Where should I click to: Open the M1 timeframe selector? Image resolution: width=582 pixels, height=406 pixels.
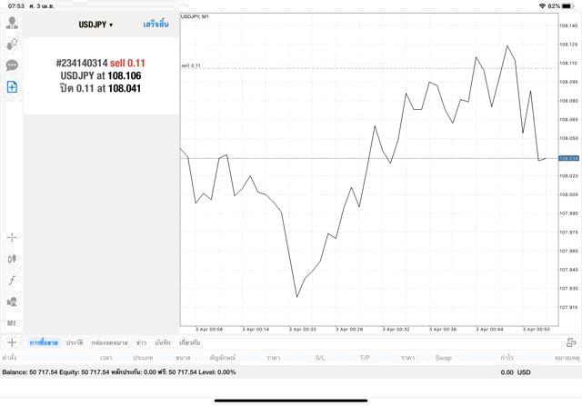pos(12,323)
